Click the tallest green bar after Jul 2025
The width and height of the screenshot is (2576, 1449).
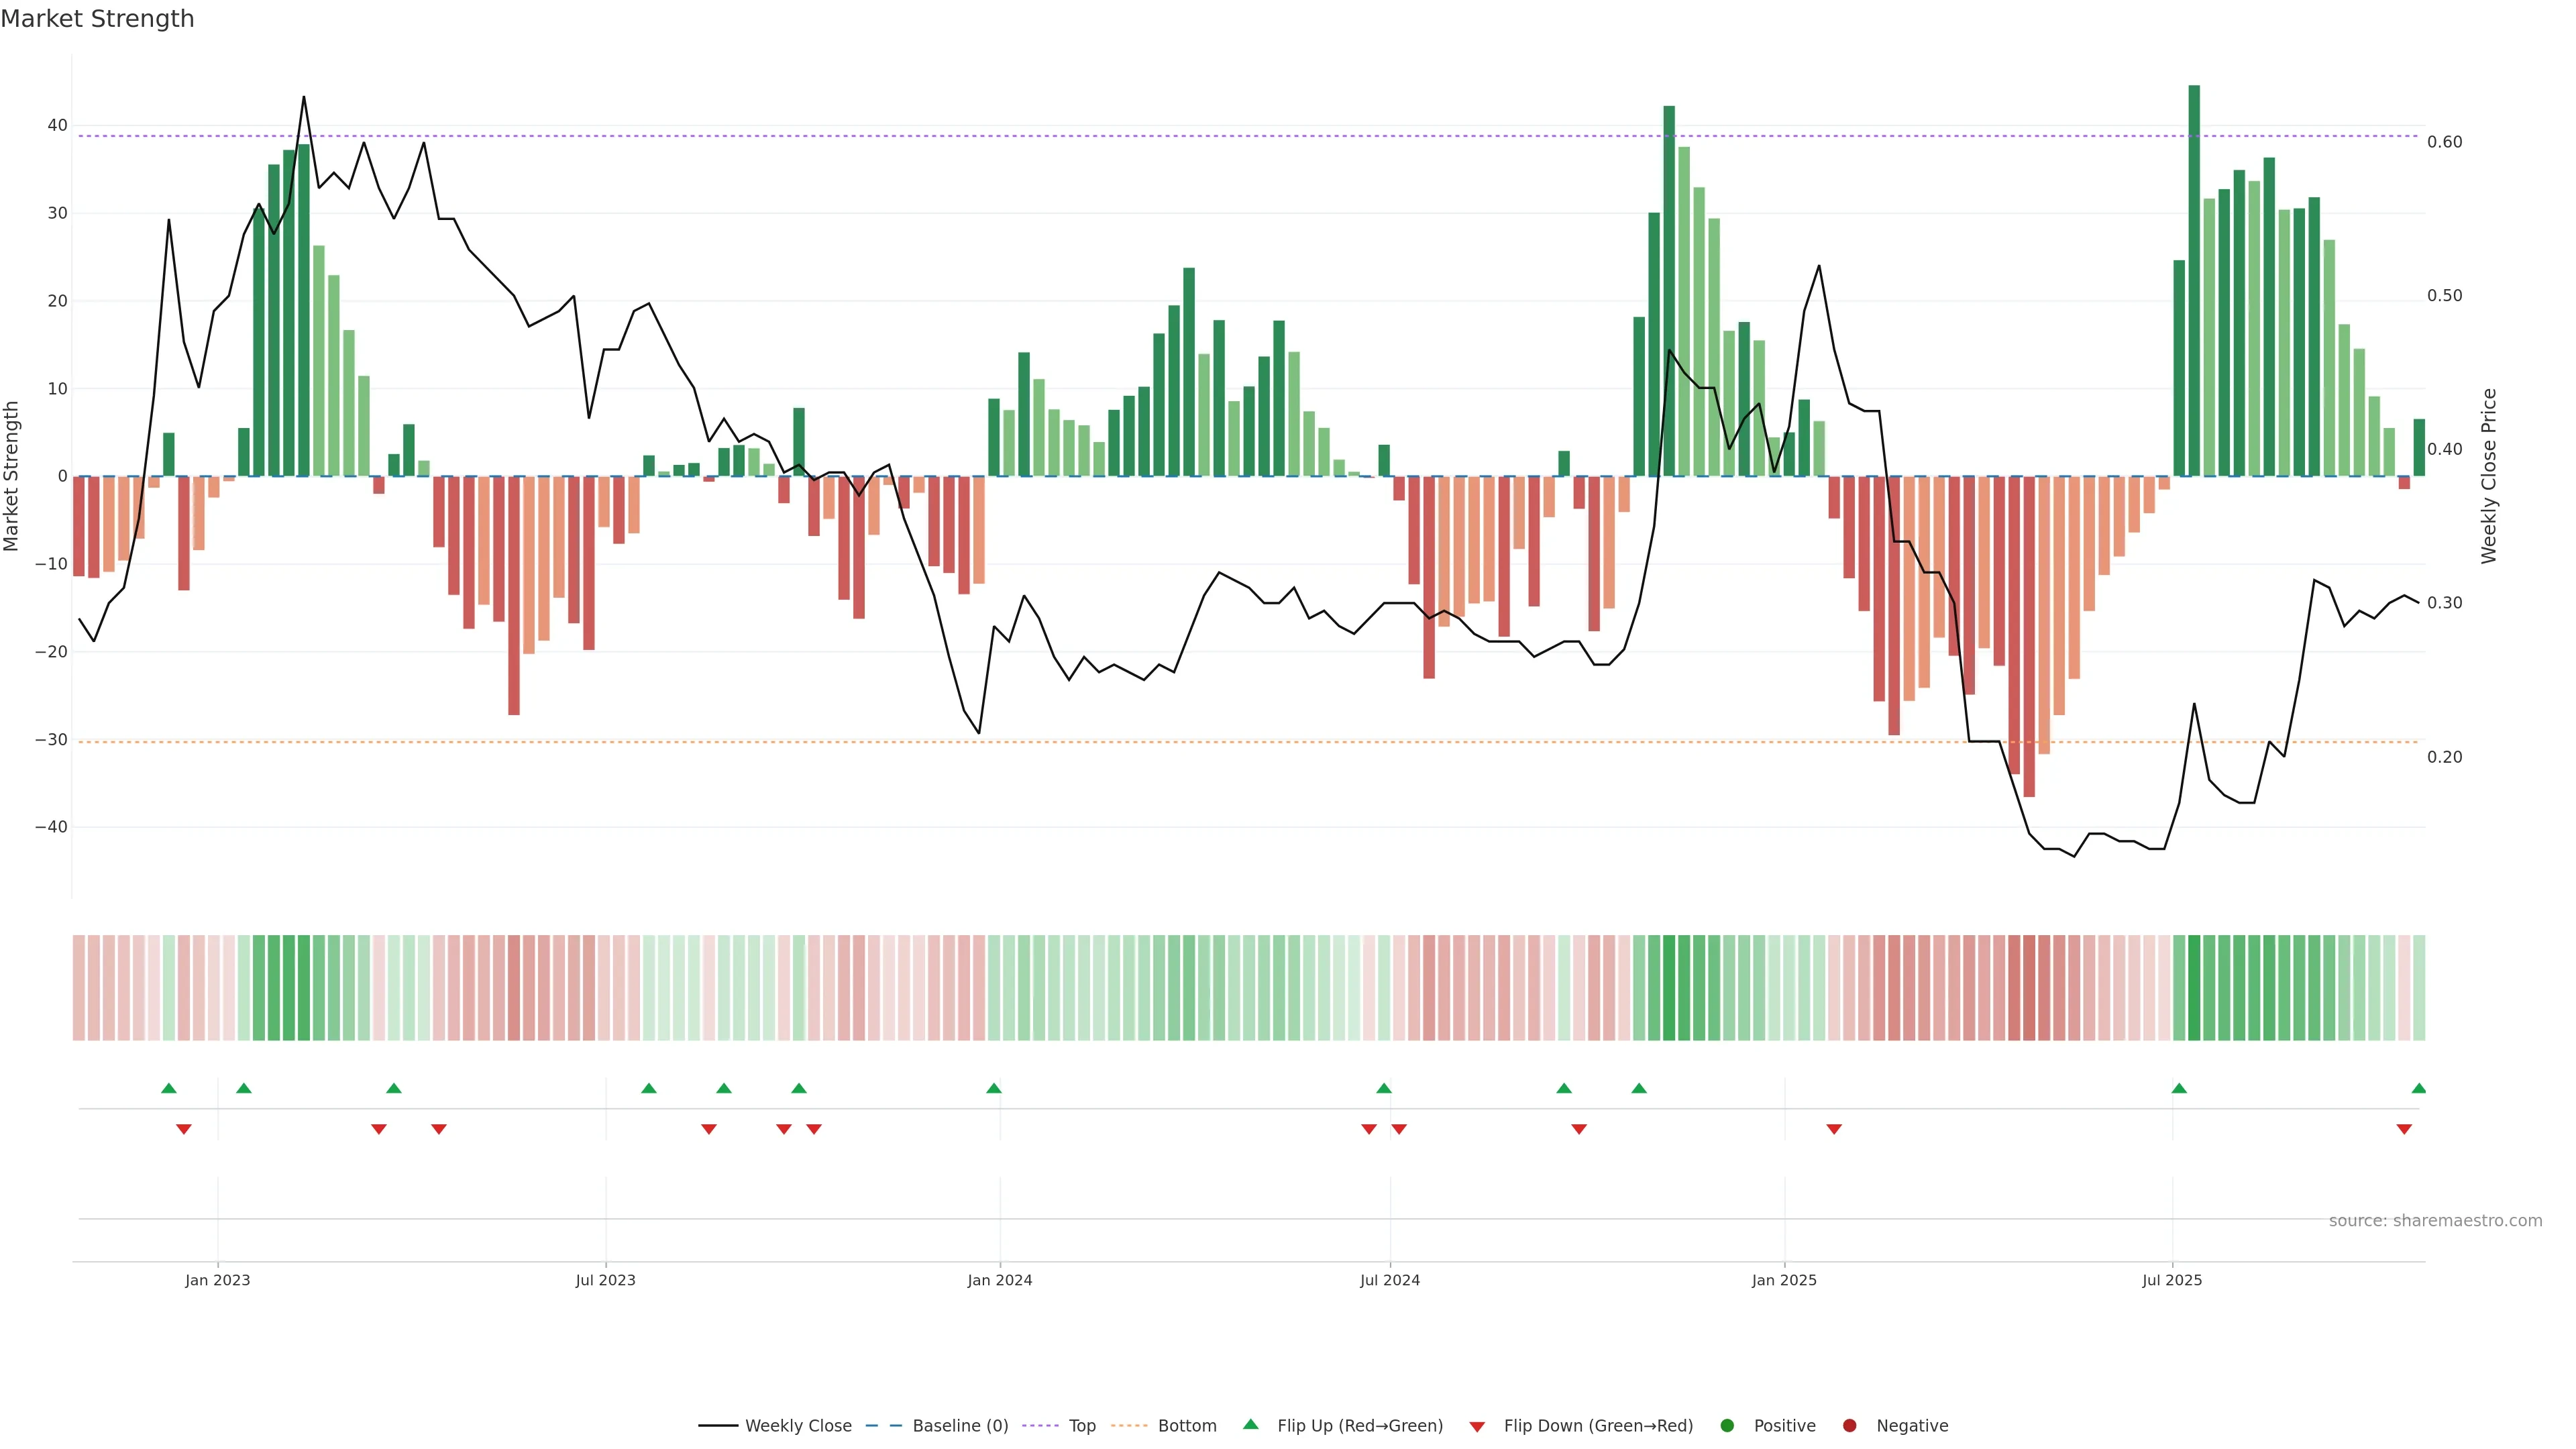2194,280
